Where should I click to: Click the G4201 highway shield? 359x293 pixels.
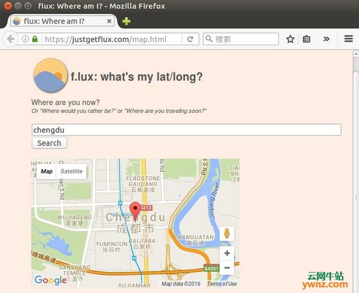click(212, 268)
